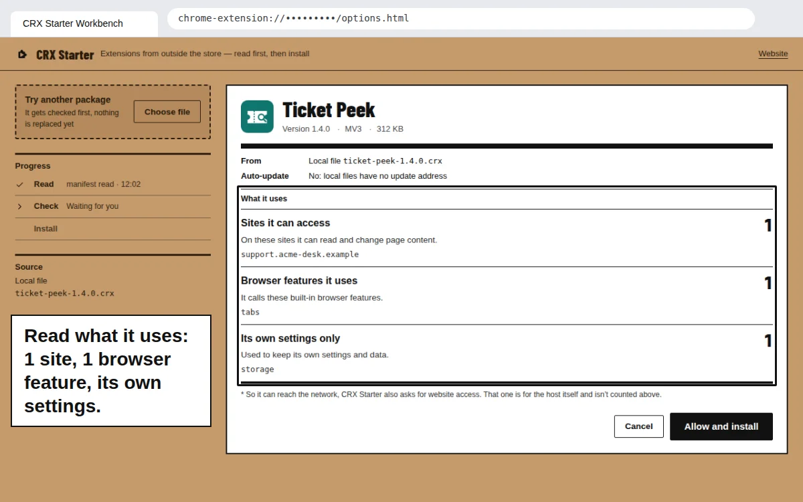Click the network access footnote text
The width and height of the screenshot is (803, 502).
tap(451, 394)
